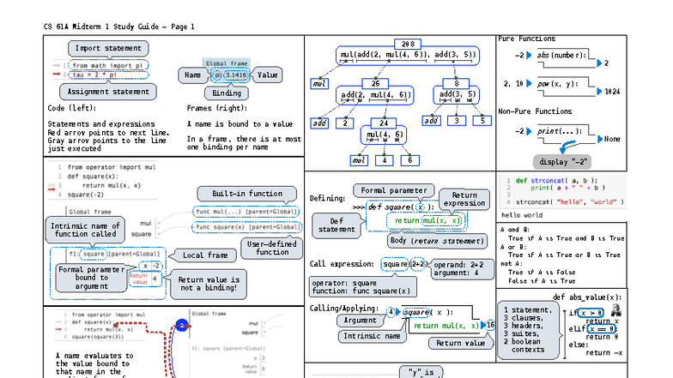Screen dimensions: 673x378
Task: Select the '1 statement, 3 clauses' summary bubble
Action: (529, 330)
